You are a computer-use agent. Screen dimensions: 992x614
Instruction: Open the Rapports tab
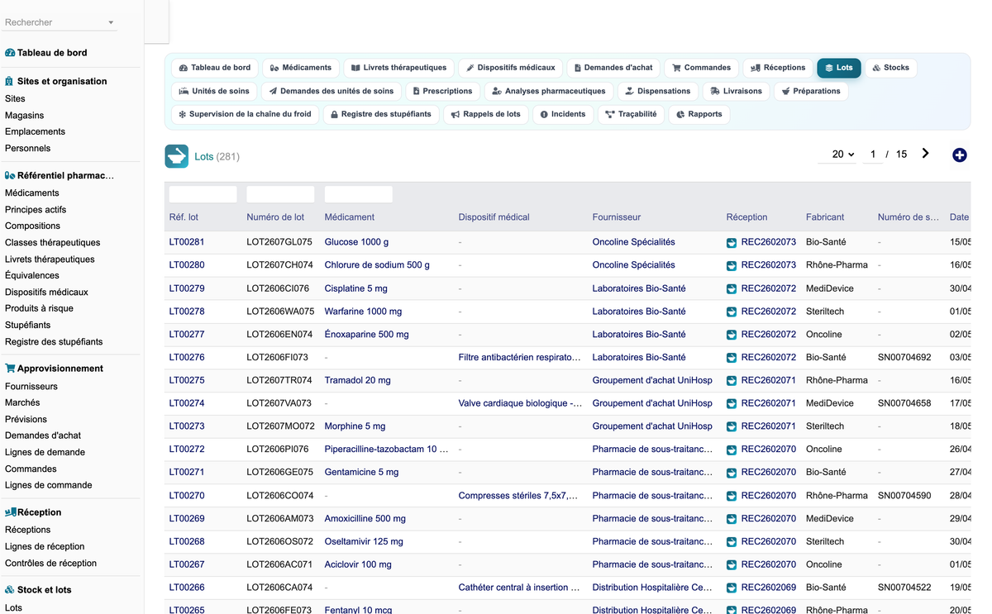pyautogui.click(x=699, y=114)
